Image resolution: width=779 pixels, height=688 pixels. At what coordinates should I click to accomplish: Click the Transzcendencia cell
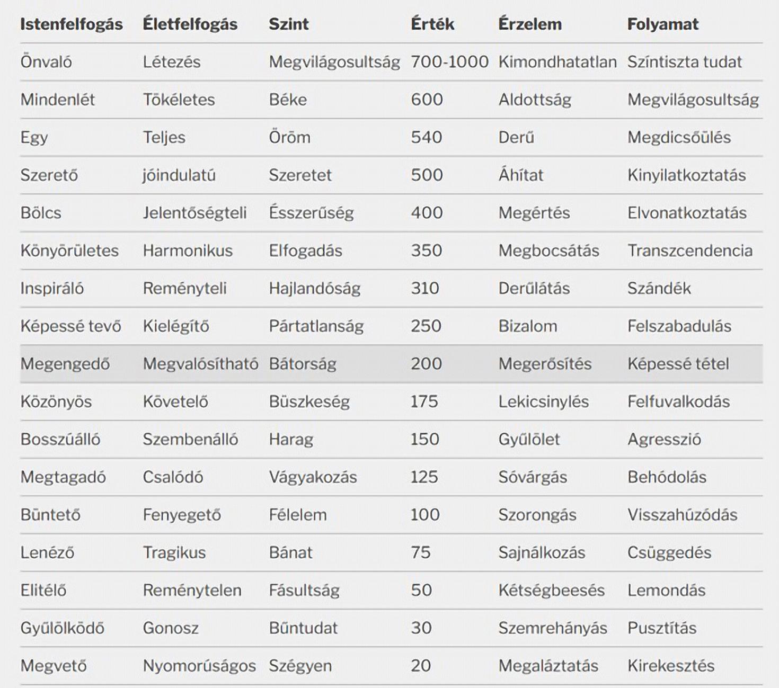[x=690, y=251]
